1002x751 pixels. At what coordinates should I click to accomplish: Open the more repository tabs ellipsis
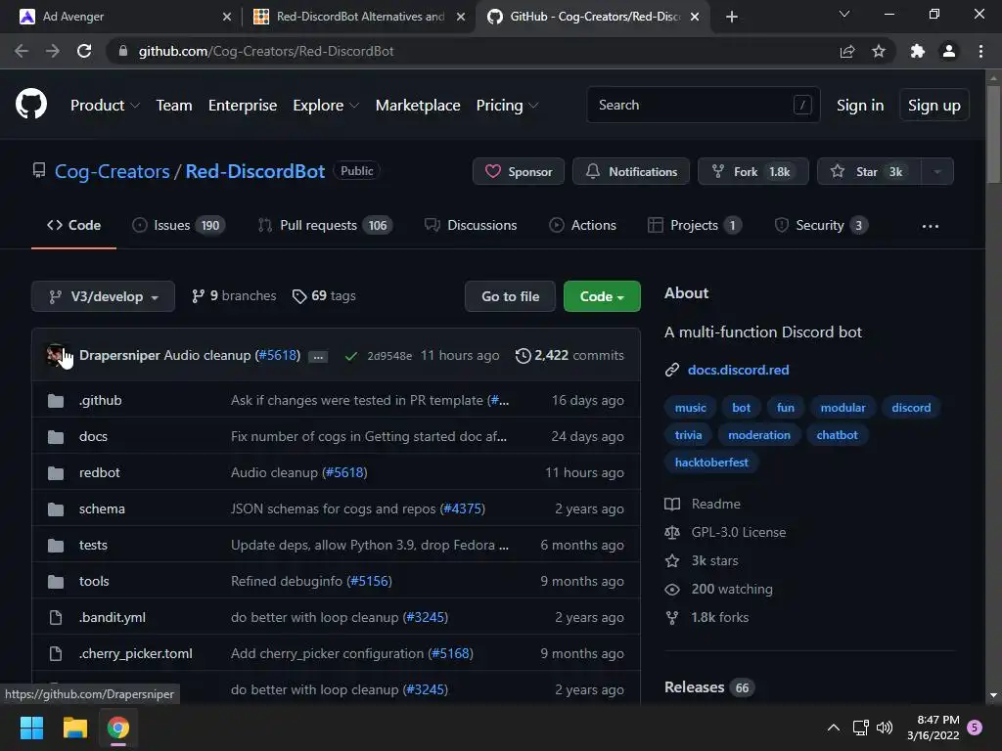tap(931, 226)
